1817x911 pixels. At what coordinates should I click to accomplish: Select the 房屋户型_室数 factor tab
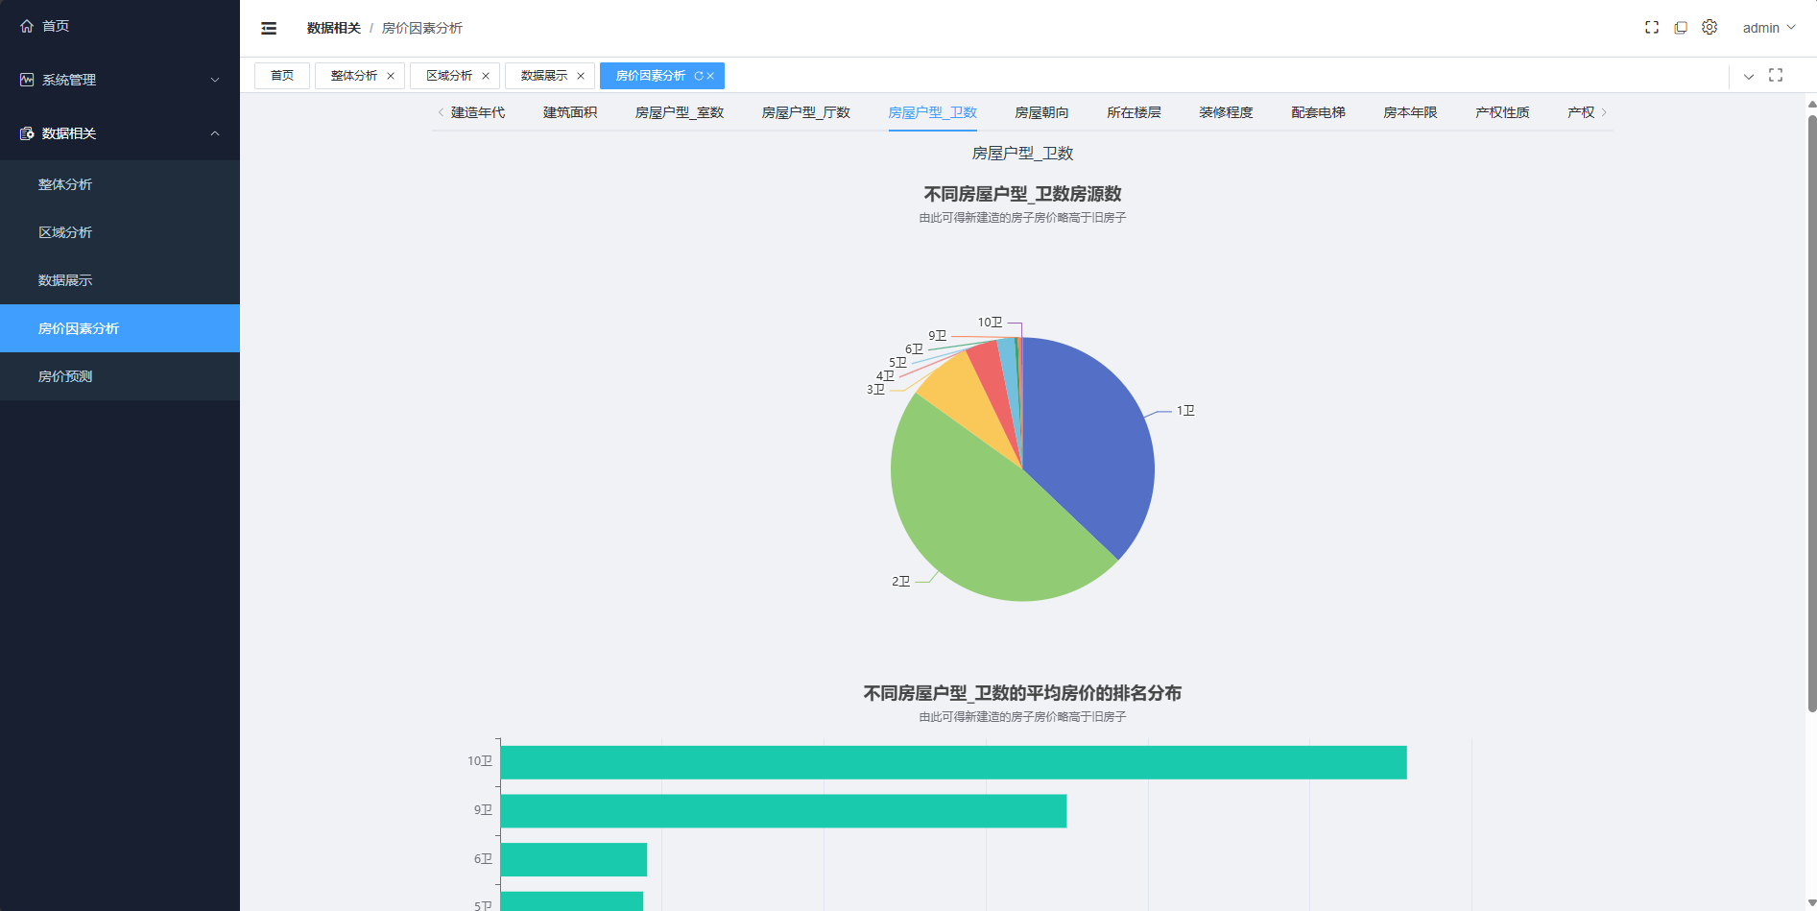tap(680, 112)
